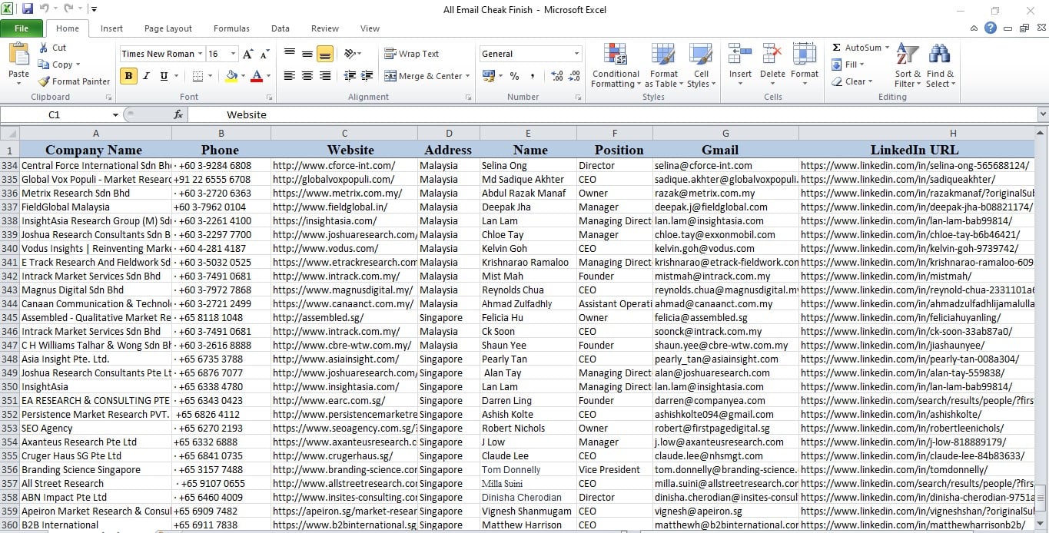This screenshot has height=533, width=1049.
Task: Select the Italic formatting icon
Action: [x=146, y=76]
